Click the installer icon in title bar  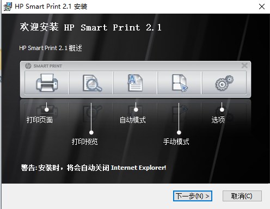pyautogui.click(x=8, y=7)
